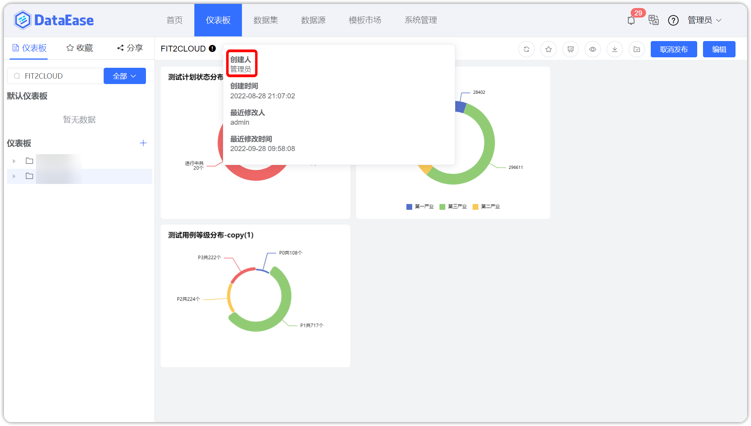Screen dimensions: 751x426
Task: Open notifications via the bell icon
Action: click(x=631, y=20)
